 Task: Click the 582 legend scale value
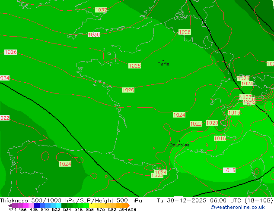[112, 209]
